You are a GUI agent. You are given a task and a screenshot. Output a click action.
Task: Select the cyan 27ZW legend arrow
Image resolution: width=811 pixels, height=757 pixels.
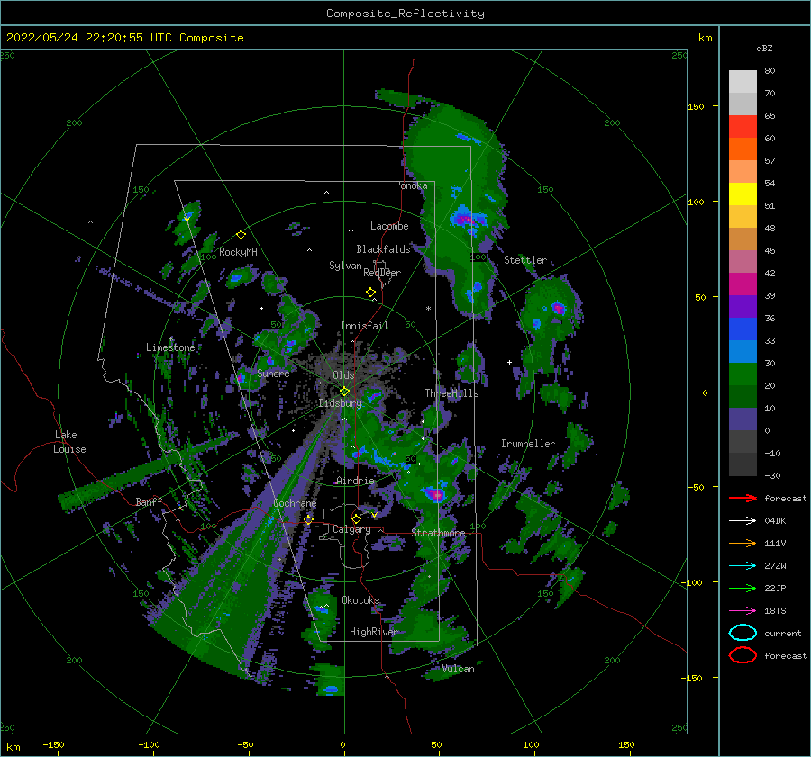pos(743,566)
